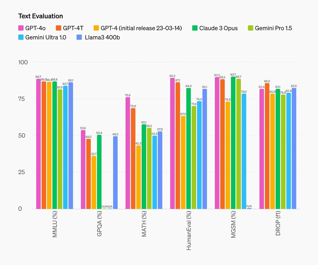Click the GPQA (%) axis label
Viewport: 318px width, 265px height.
point(100,224)
